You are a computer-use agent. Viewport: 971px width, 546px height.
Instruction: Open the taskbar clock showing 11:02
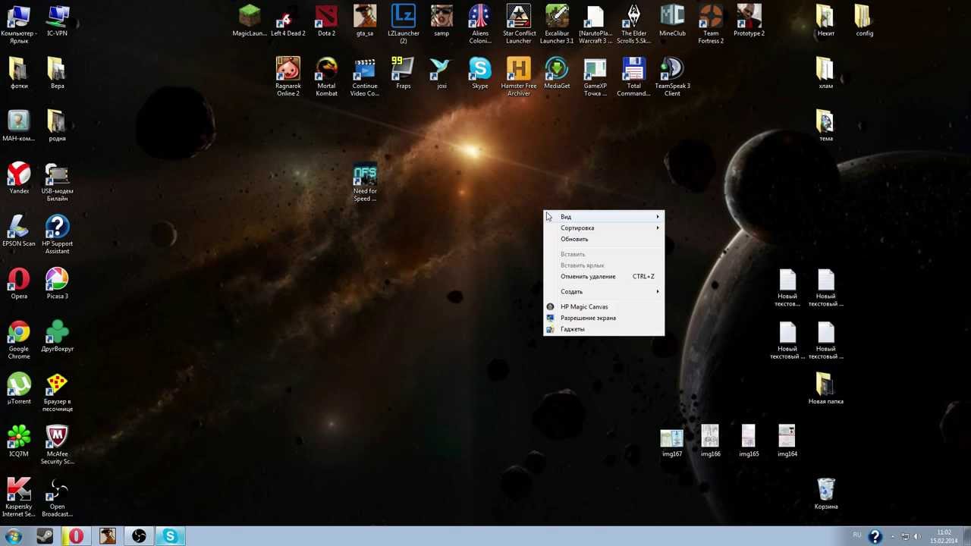[x=944, y=536]
